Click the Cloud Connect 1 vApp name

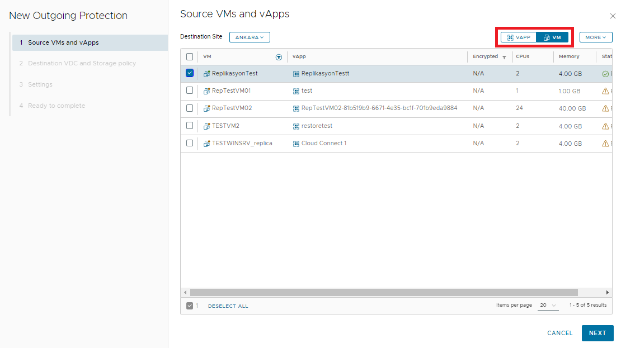tap(323, 144)
